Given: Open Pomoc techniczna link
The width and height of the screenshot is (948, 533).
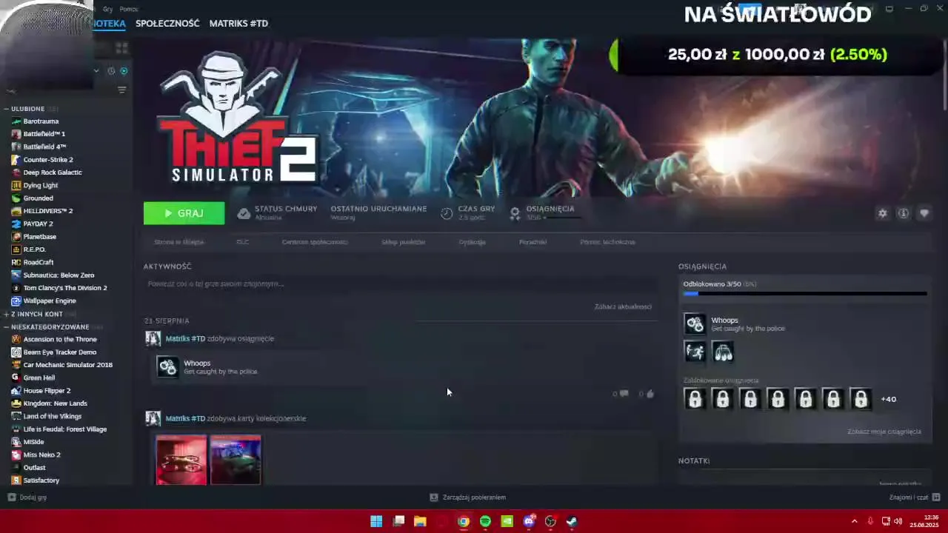Looking at the screenshot, I should (x=607, y=242).
